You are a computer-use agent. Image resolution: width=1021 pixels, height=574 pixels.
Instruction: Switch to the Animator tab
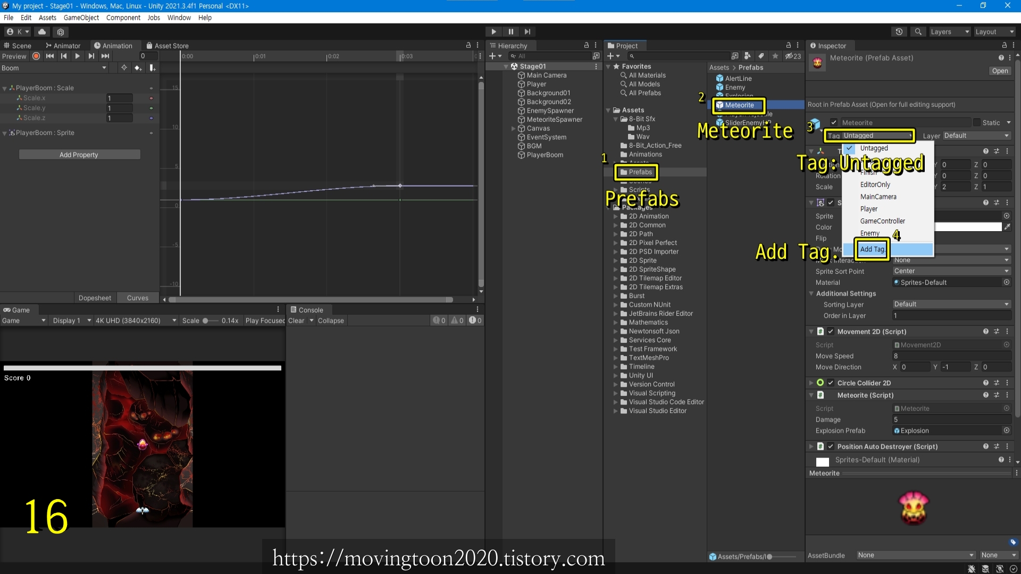63,46
